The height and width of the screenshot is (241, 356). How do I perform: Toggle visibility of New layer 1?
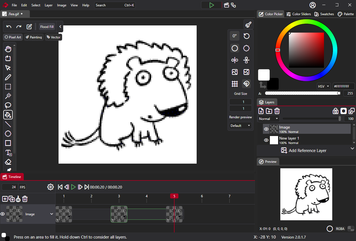(x=266, y=140)
